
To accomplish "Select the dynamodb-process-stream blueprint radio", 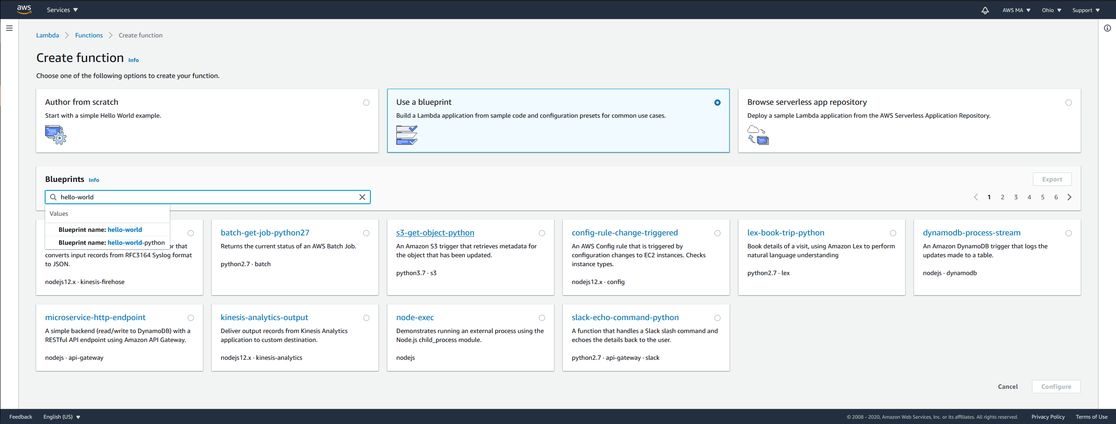I will tap(1069, 233).
